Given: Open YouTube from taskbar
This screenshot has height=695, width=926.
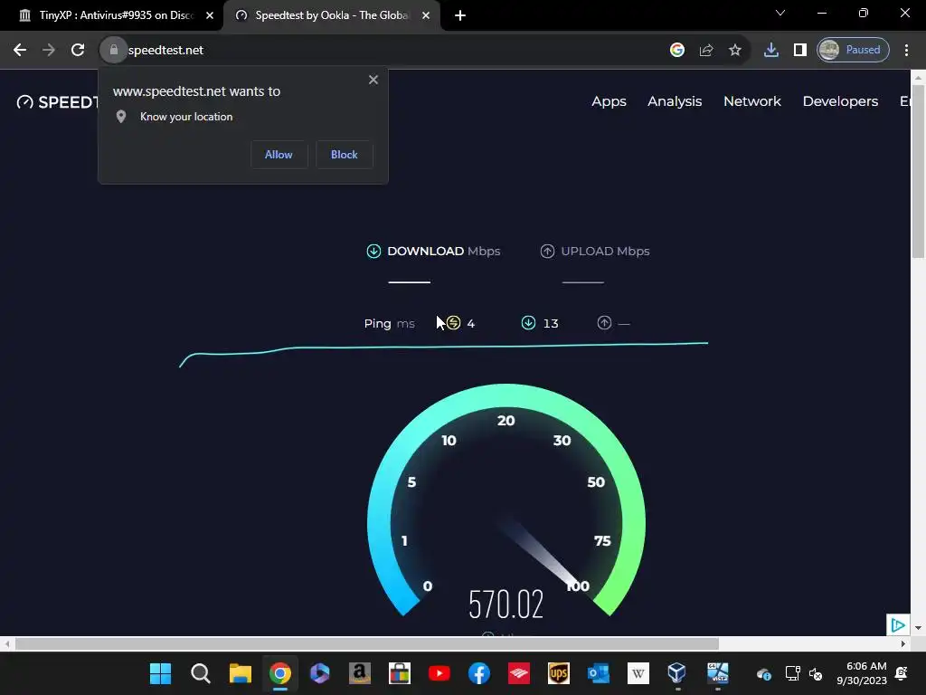Looking at the screenshot, I should (x=439, y=673).
